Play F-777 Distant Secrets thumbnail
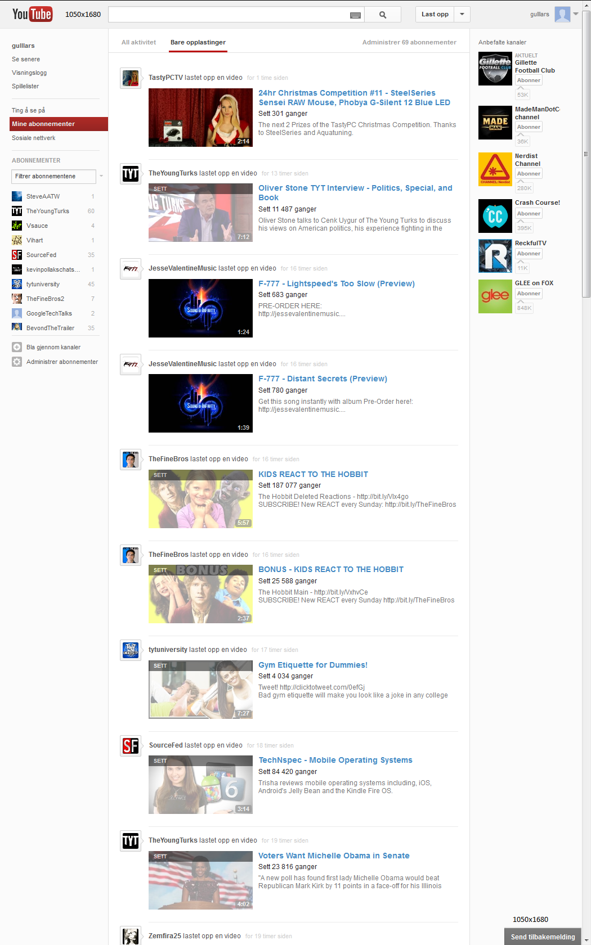The width and height of the screenshot is (591, 945). pos(200,403)
